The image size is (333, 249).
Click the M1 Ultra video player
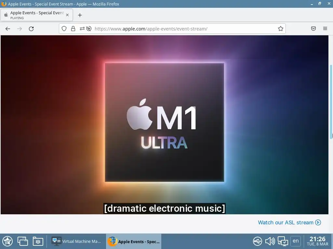tap(164, 125)
